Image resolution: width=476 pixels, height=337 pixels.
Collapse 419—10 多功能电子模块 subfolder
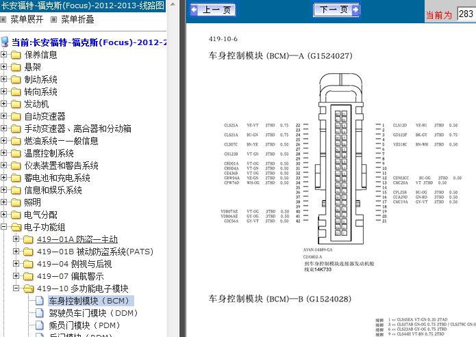pos(16,288)
